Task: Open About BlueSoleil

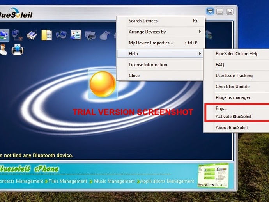Action: (x=237, y=128)
